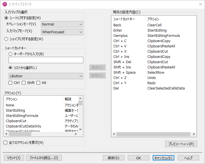The height and width of the screenshot is (164, 205).
Task: Click the keyboard shortcut input field
Action: coord(46,60)
